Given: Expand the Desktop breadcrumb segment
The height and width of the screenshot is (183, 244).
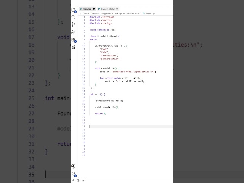Looking at the screenshot, I should 117,14.
